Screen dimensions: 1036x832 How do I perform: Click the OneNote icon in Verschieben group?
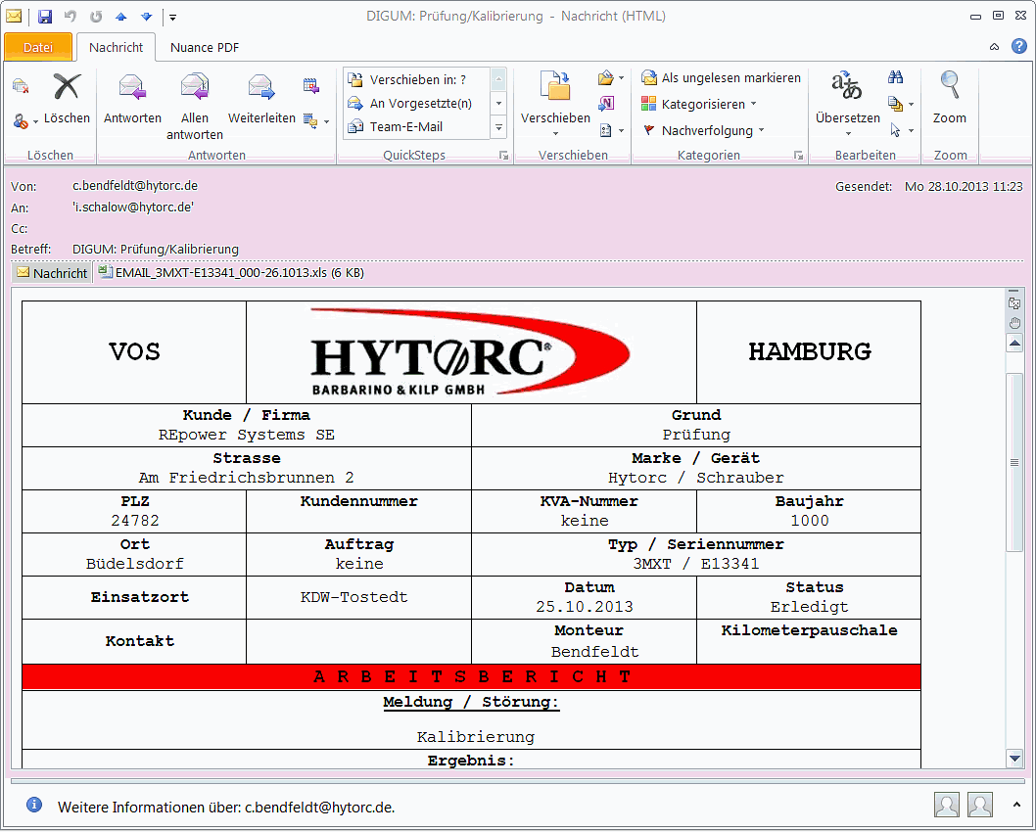(x=606, y=104)
